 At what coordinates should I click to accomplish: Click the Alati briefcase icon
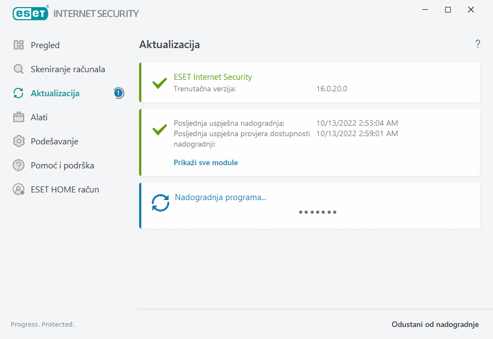coord(19,118)
